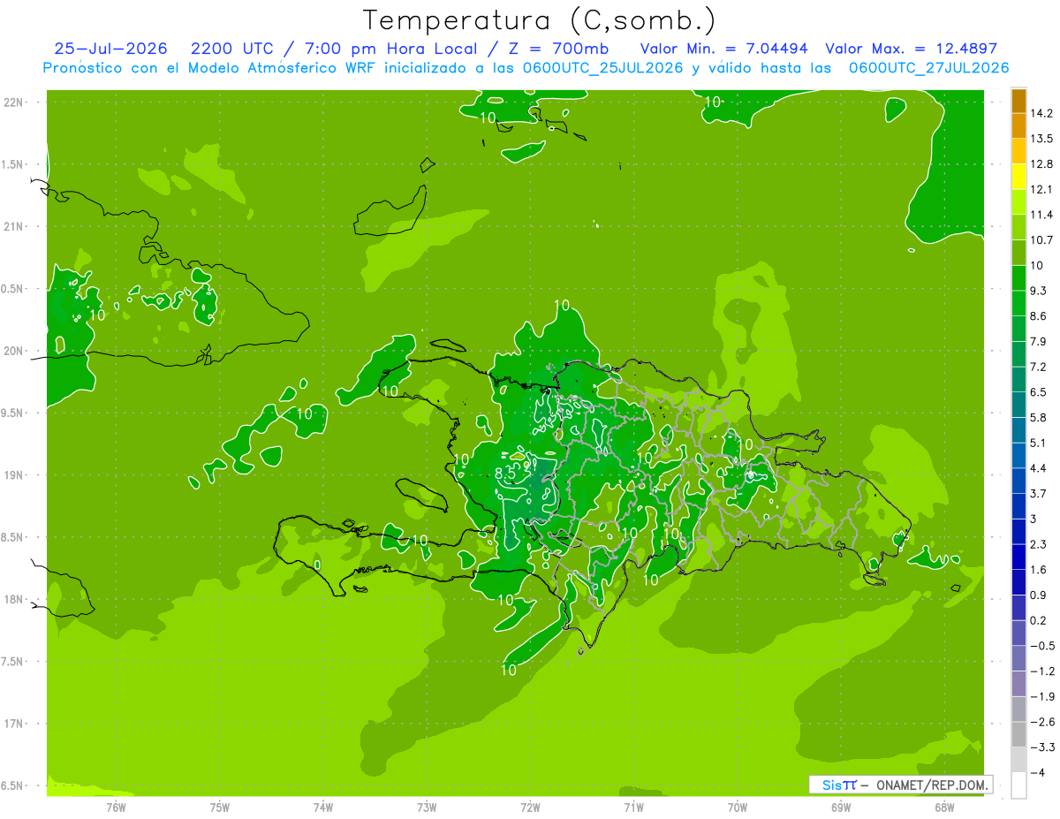Click the "68W" longitude axis label

tap(944, 808)
